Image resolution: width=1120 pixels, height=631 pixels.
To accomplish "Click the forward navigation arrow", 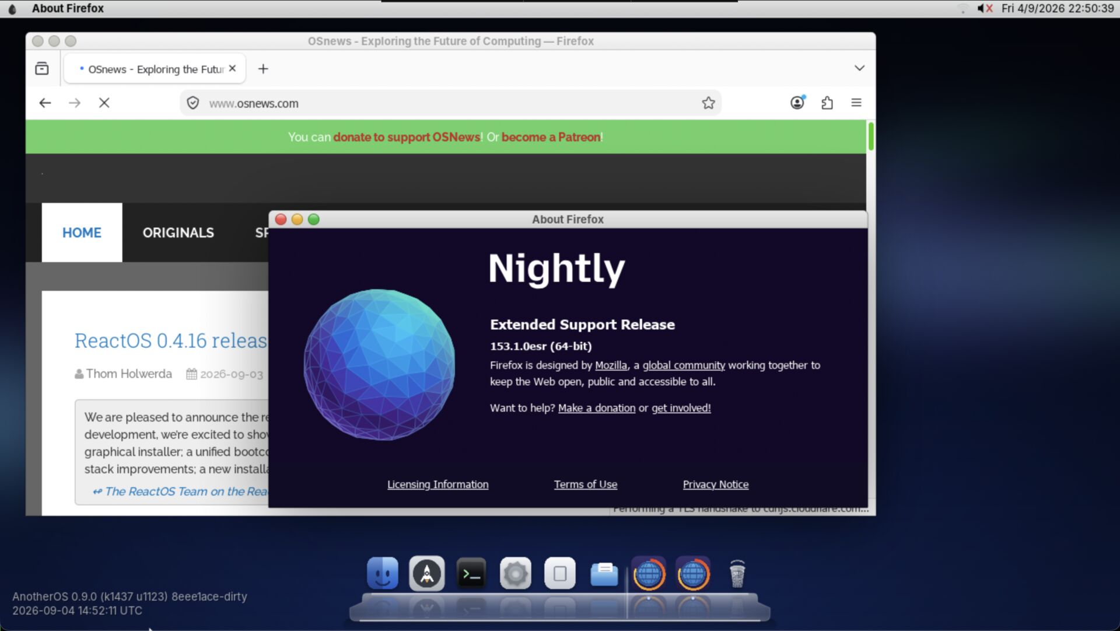I will [x=75, y=103].
